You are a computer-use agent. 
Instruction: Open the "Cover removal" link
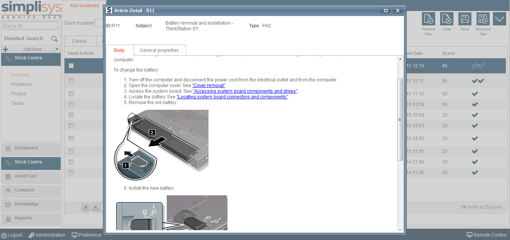208,85
